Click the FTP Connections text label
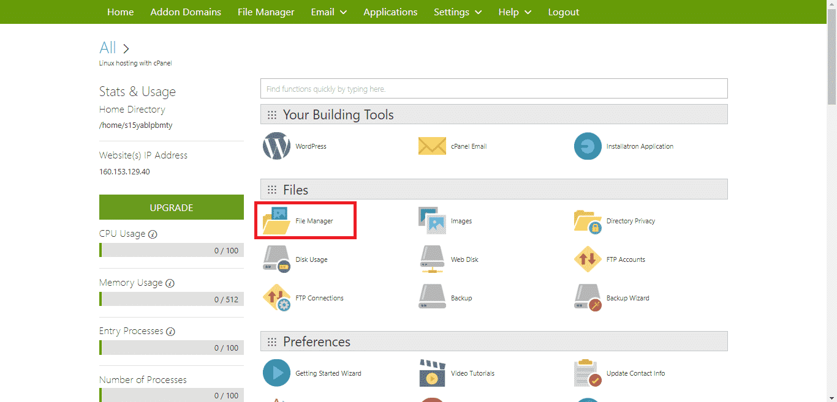The width and height of the screenshot is (837, 402). tap(319, 298)
